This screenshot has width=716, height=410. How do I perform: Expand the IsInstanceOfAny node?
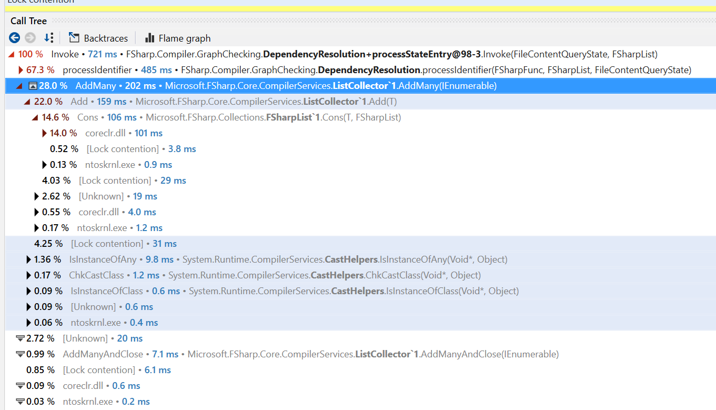(28, 259)
